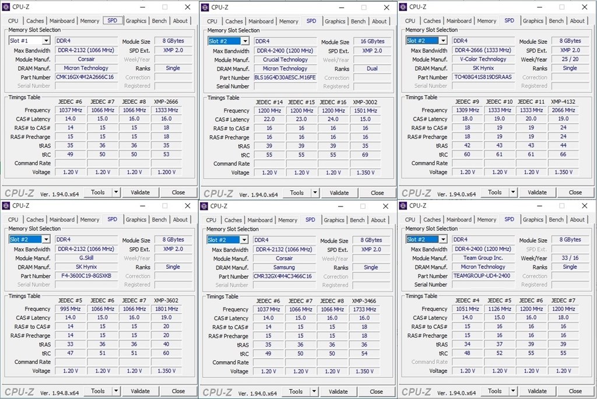Expand the Tools arrow in the Corsair CMR32GX window

click(x=314, y=391)
